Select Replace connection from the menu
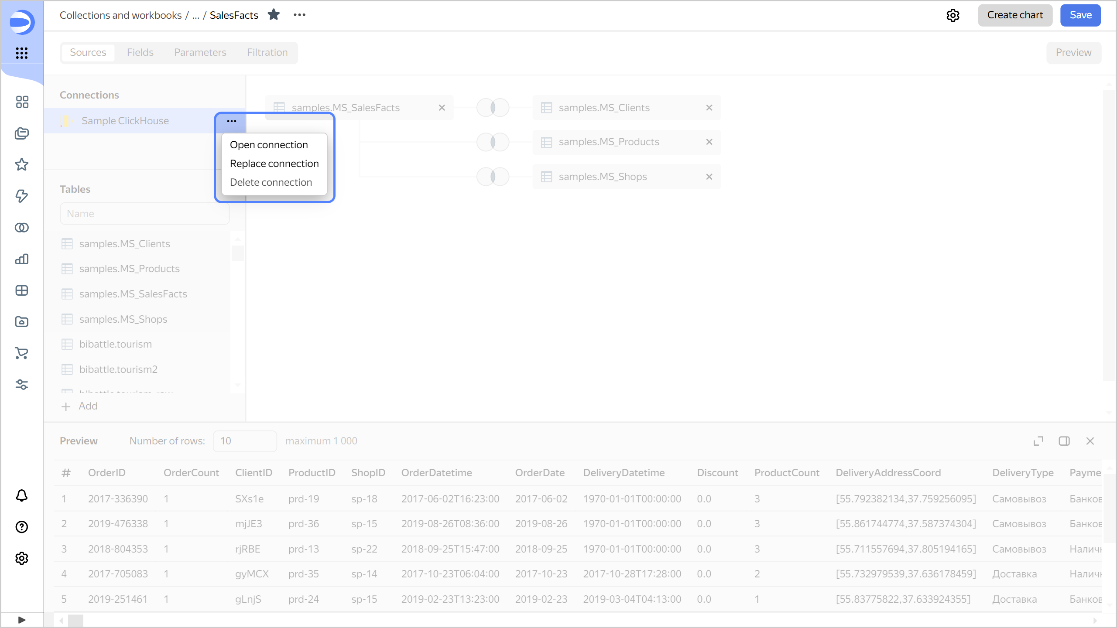 point(274,164)
